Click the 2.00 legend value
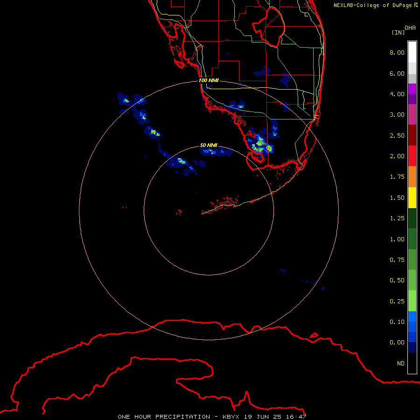Image resolution: width=420 pixels, height=420 pixels. 397,156
